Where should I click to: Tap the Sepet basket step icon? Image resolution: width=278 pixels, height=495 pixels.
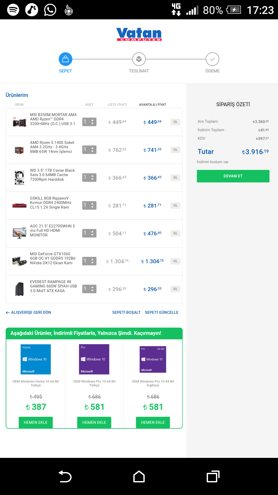click(x=65, y=59)
